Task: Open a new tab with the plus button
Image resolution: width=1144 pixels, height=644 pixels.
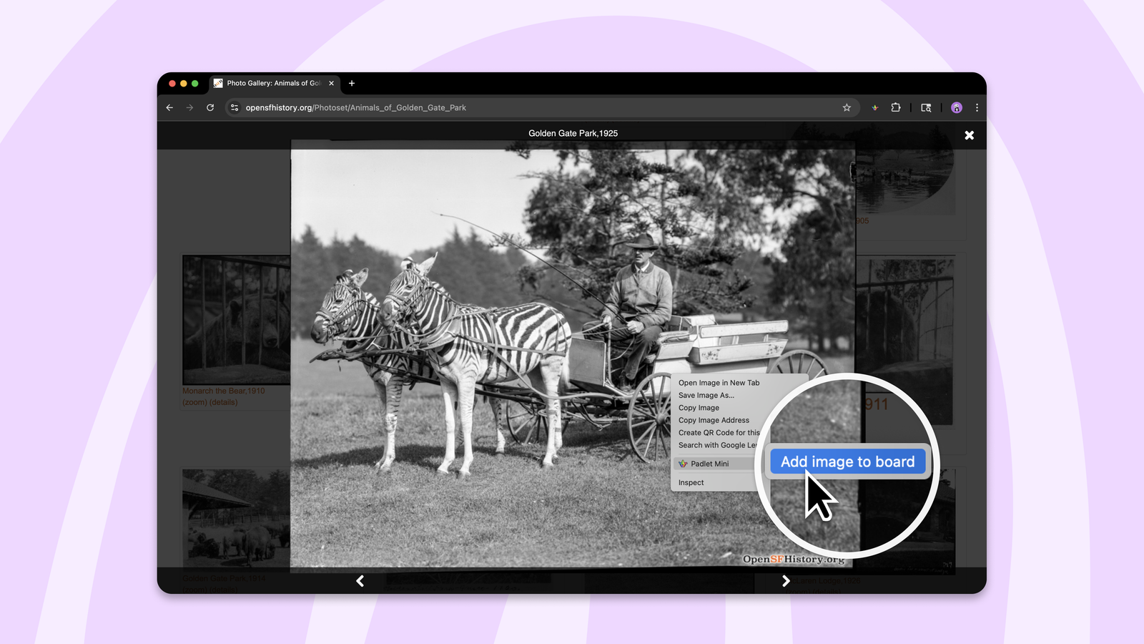Action: pos(352,83)
